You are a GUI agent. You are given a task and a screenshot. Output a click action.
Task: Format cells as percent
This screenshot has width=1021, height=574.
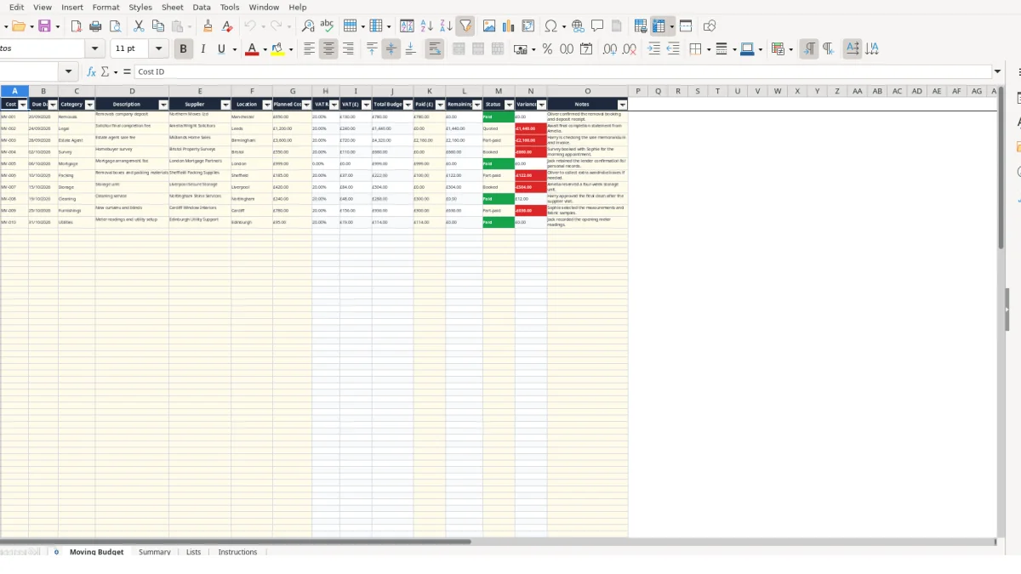point(547,49)
